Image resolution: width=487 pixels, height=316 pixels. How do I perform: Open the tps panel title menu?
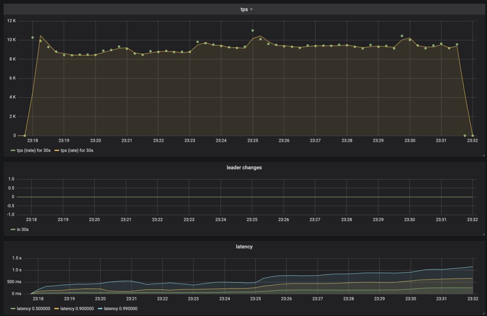[x=244, y=9]
